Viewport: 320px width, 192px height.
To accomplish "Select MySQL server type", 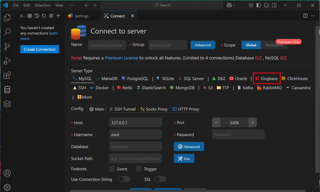I will [82, 79].
